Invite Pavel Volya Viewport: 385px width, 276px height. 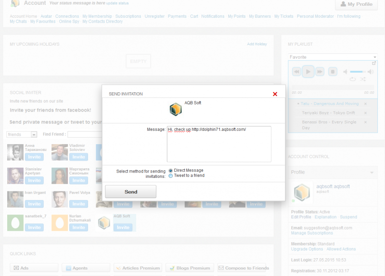(78, 204)
